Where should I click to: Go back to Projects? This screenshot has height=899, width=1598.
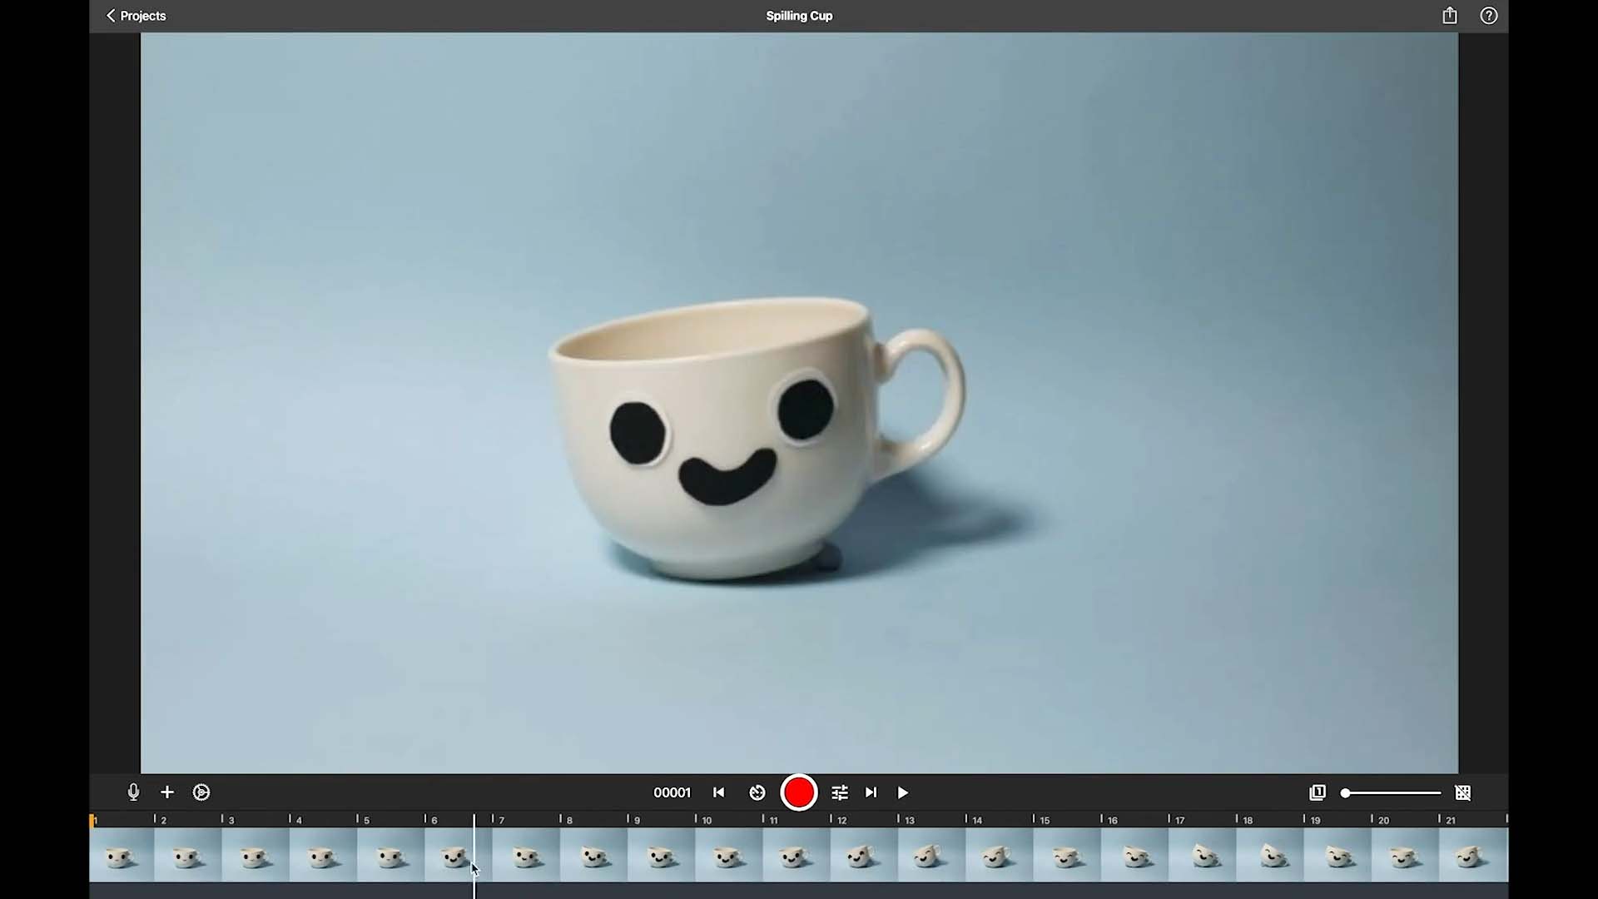pyautogui.click(x=136, y=16)
